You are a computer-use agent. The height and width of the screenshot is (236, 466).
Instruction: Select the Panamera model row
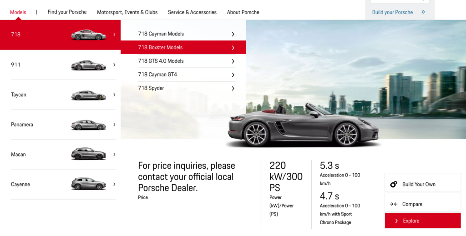63,125
